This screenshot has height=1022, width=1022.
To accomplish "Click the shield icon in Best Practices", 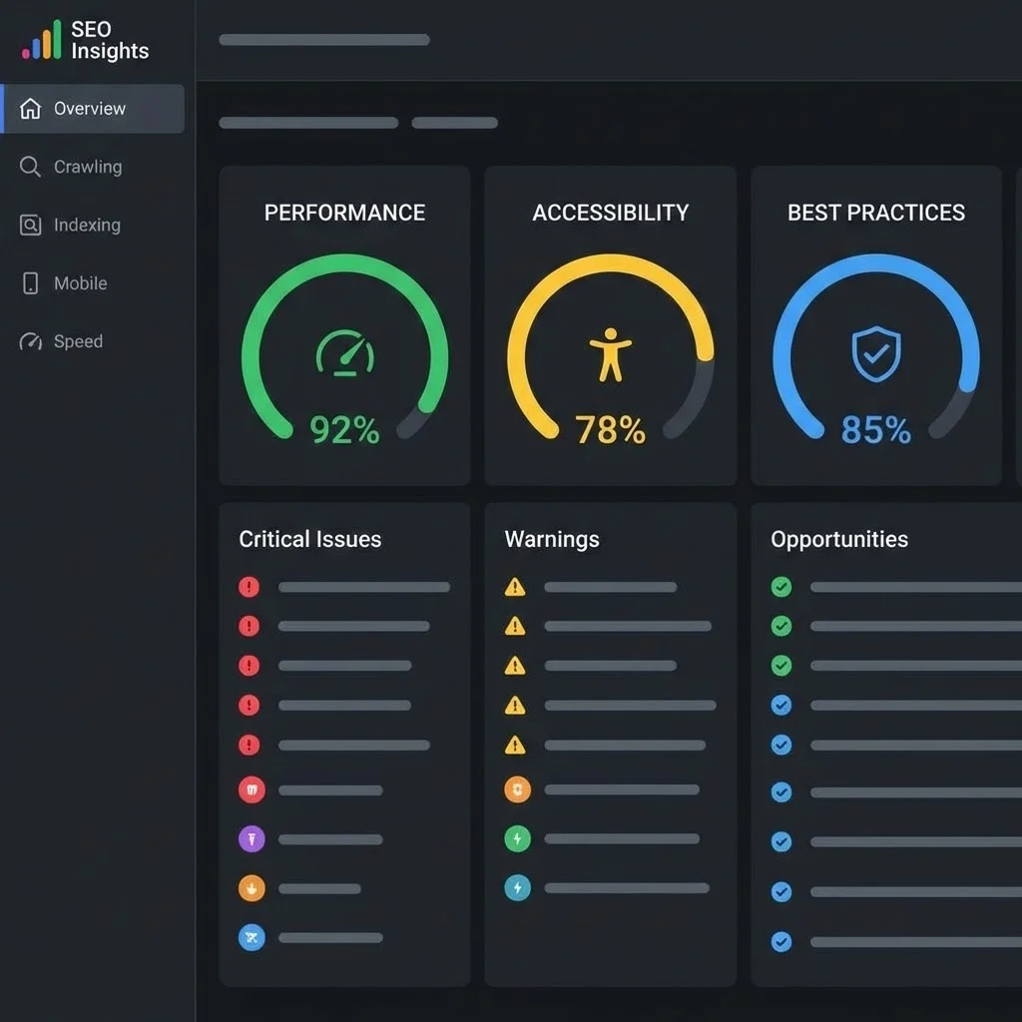I will pyautogui.click(x=875, y=354).
